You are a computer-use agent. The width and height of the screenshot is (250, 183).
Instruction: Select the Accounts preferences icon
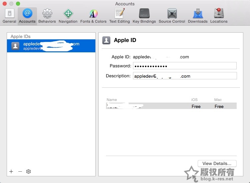pyautogui.click(x=27, y=16)
